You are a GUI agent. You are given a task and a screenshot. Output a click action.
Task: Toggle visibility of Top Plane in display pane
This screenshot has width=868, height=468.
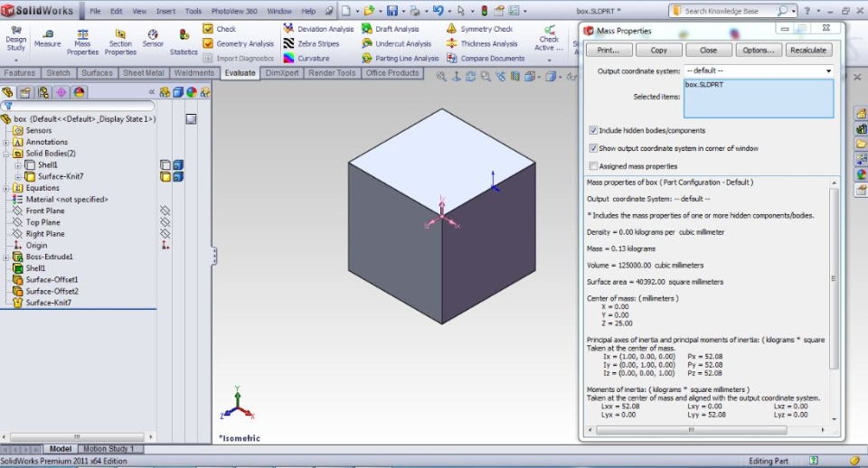click(165, 222)
